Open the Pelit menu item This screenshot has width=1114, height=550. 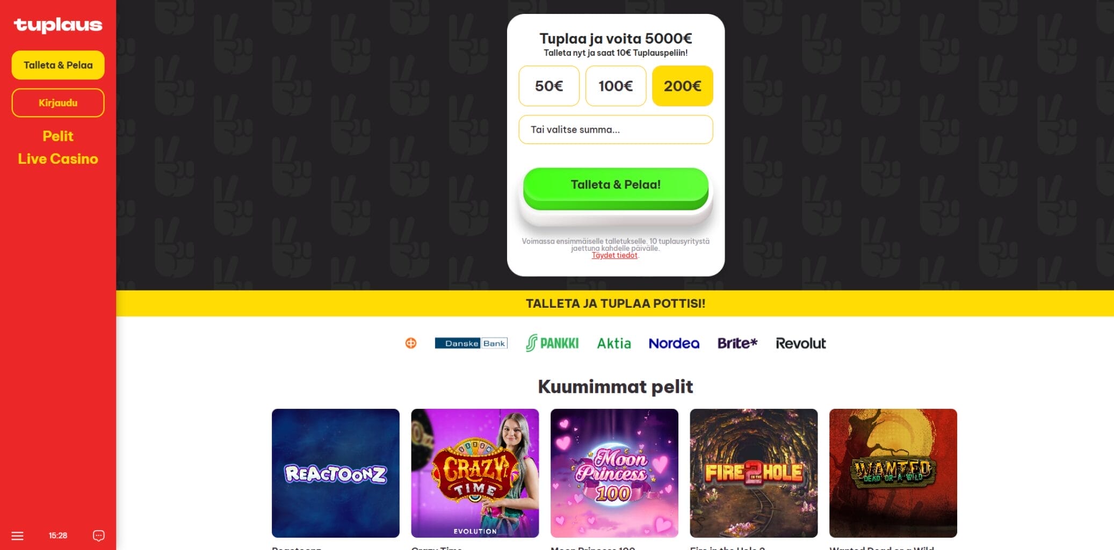[58, 136]
